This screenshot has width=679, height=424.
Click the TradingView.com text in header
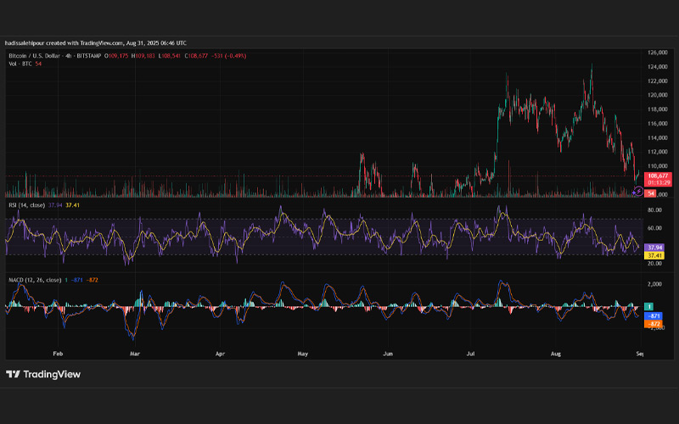(x=101, y=43)
